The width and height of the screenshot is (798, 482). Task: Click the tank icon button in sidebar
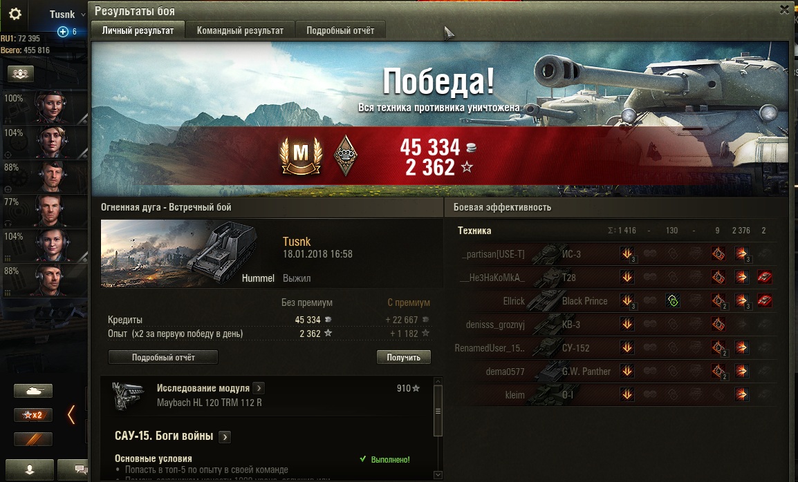coord(33,391)
